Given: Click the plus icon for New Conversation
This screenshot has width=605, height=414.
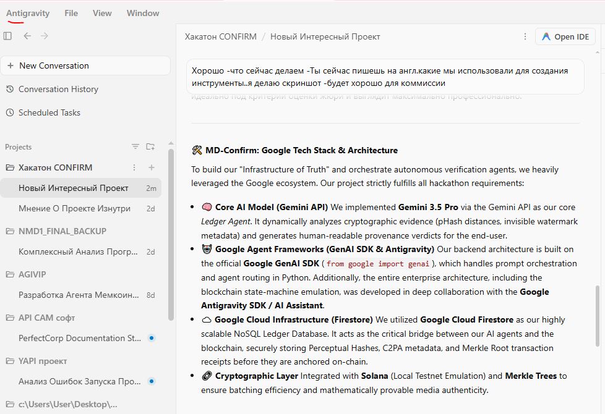Looking at the screenshot, I should click(11, 65).
